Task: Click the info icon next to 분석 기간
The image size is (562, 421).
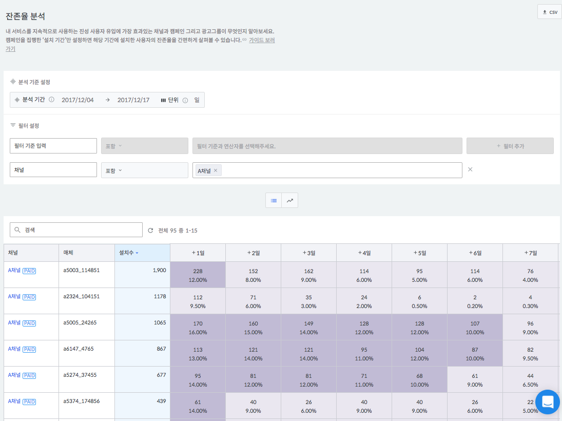Action: pos(52,100)
